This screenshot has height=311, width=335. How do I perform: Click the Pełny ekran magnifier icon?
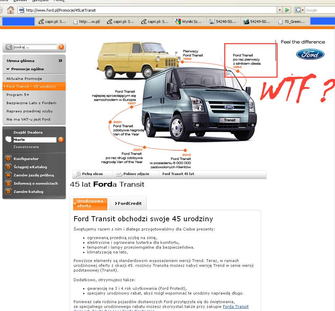pos(78,174)
